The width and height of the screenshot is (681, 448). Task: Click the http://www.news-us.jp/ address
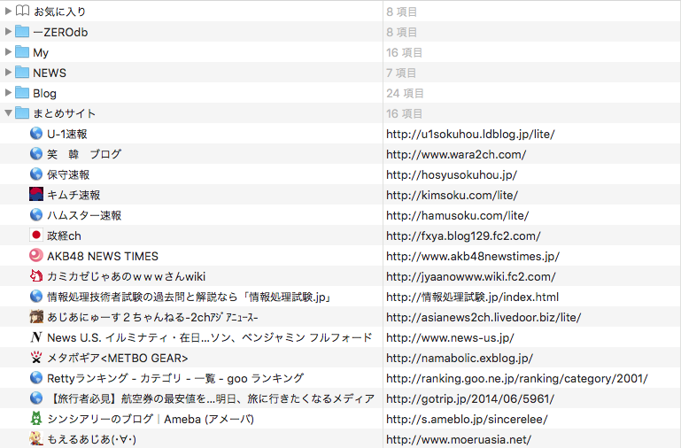450,337
